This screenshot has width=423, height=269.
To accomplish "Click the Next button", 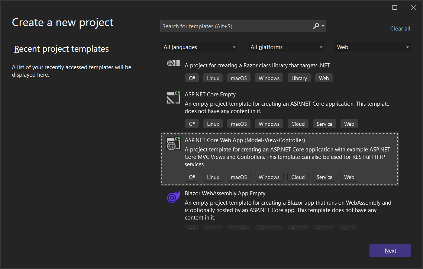I will (x=390, y=250).
